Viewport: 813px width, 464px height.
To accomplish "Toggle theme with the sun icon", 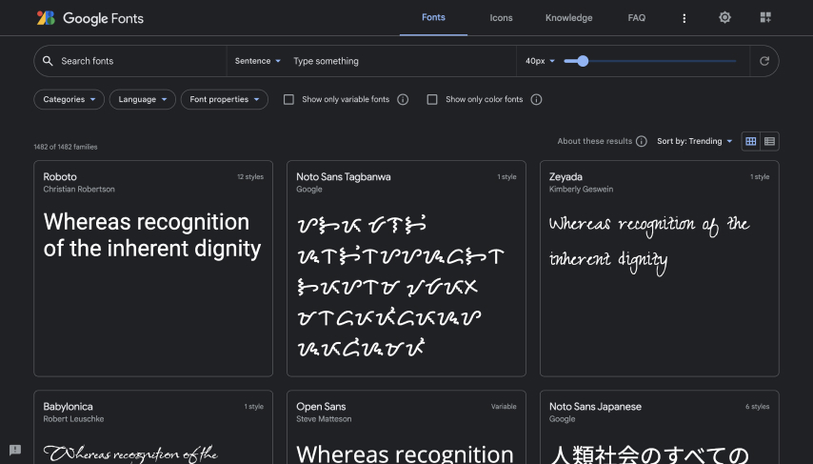I will pos(724,18).
